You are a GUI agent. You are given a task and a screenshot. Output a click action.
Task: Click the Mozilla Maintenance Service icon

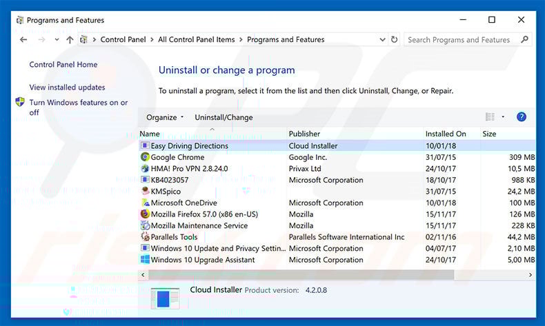pyautogui.click(x=145, y=225)
